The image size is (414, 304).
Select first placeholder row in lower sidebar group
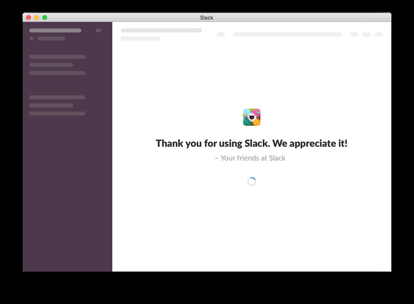(x=57, y=97)
